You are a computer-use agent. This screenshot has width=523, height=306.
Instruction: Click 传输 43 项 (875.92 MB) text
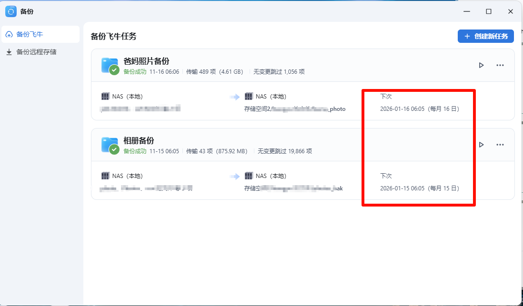pos(217,151)
